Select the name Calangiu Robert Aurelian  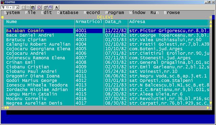(38, 44)
